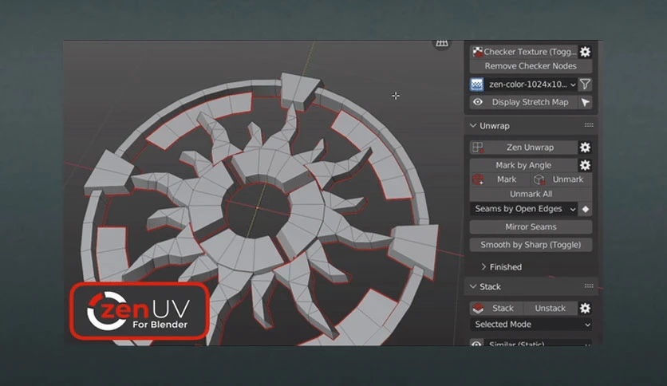
Task: Click the checker texture filter funnel icon
Action: coord(586,85)
